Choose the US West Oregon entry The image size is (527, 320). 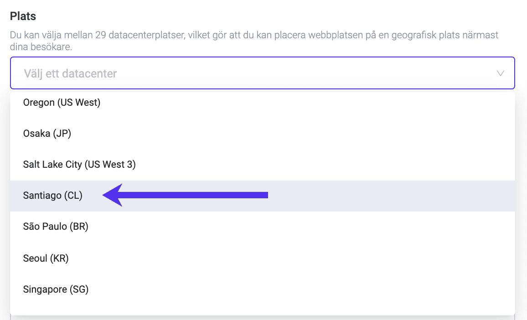62,103
